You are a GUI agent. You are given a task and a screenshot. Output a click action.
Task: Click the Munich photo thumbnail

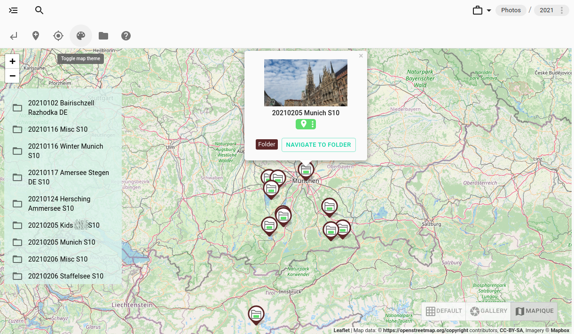[306, 83]
